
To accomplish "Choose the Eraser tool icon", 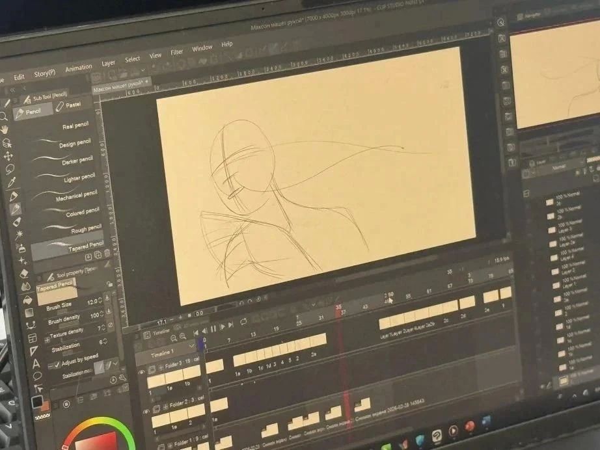I will pyautogui.click(x=24, y=273).
